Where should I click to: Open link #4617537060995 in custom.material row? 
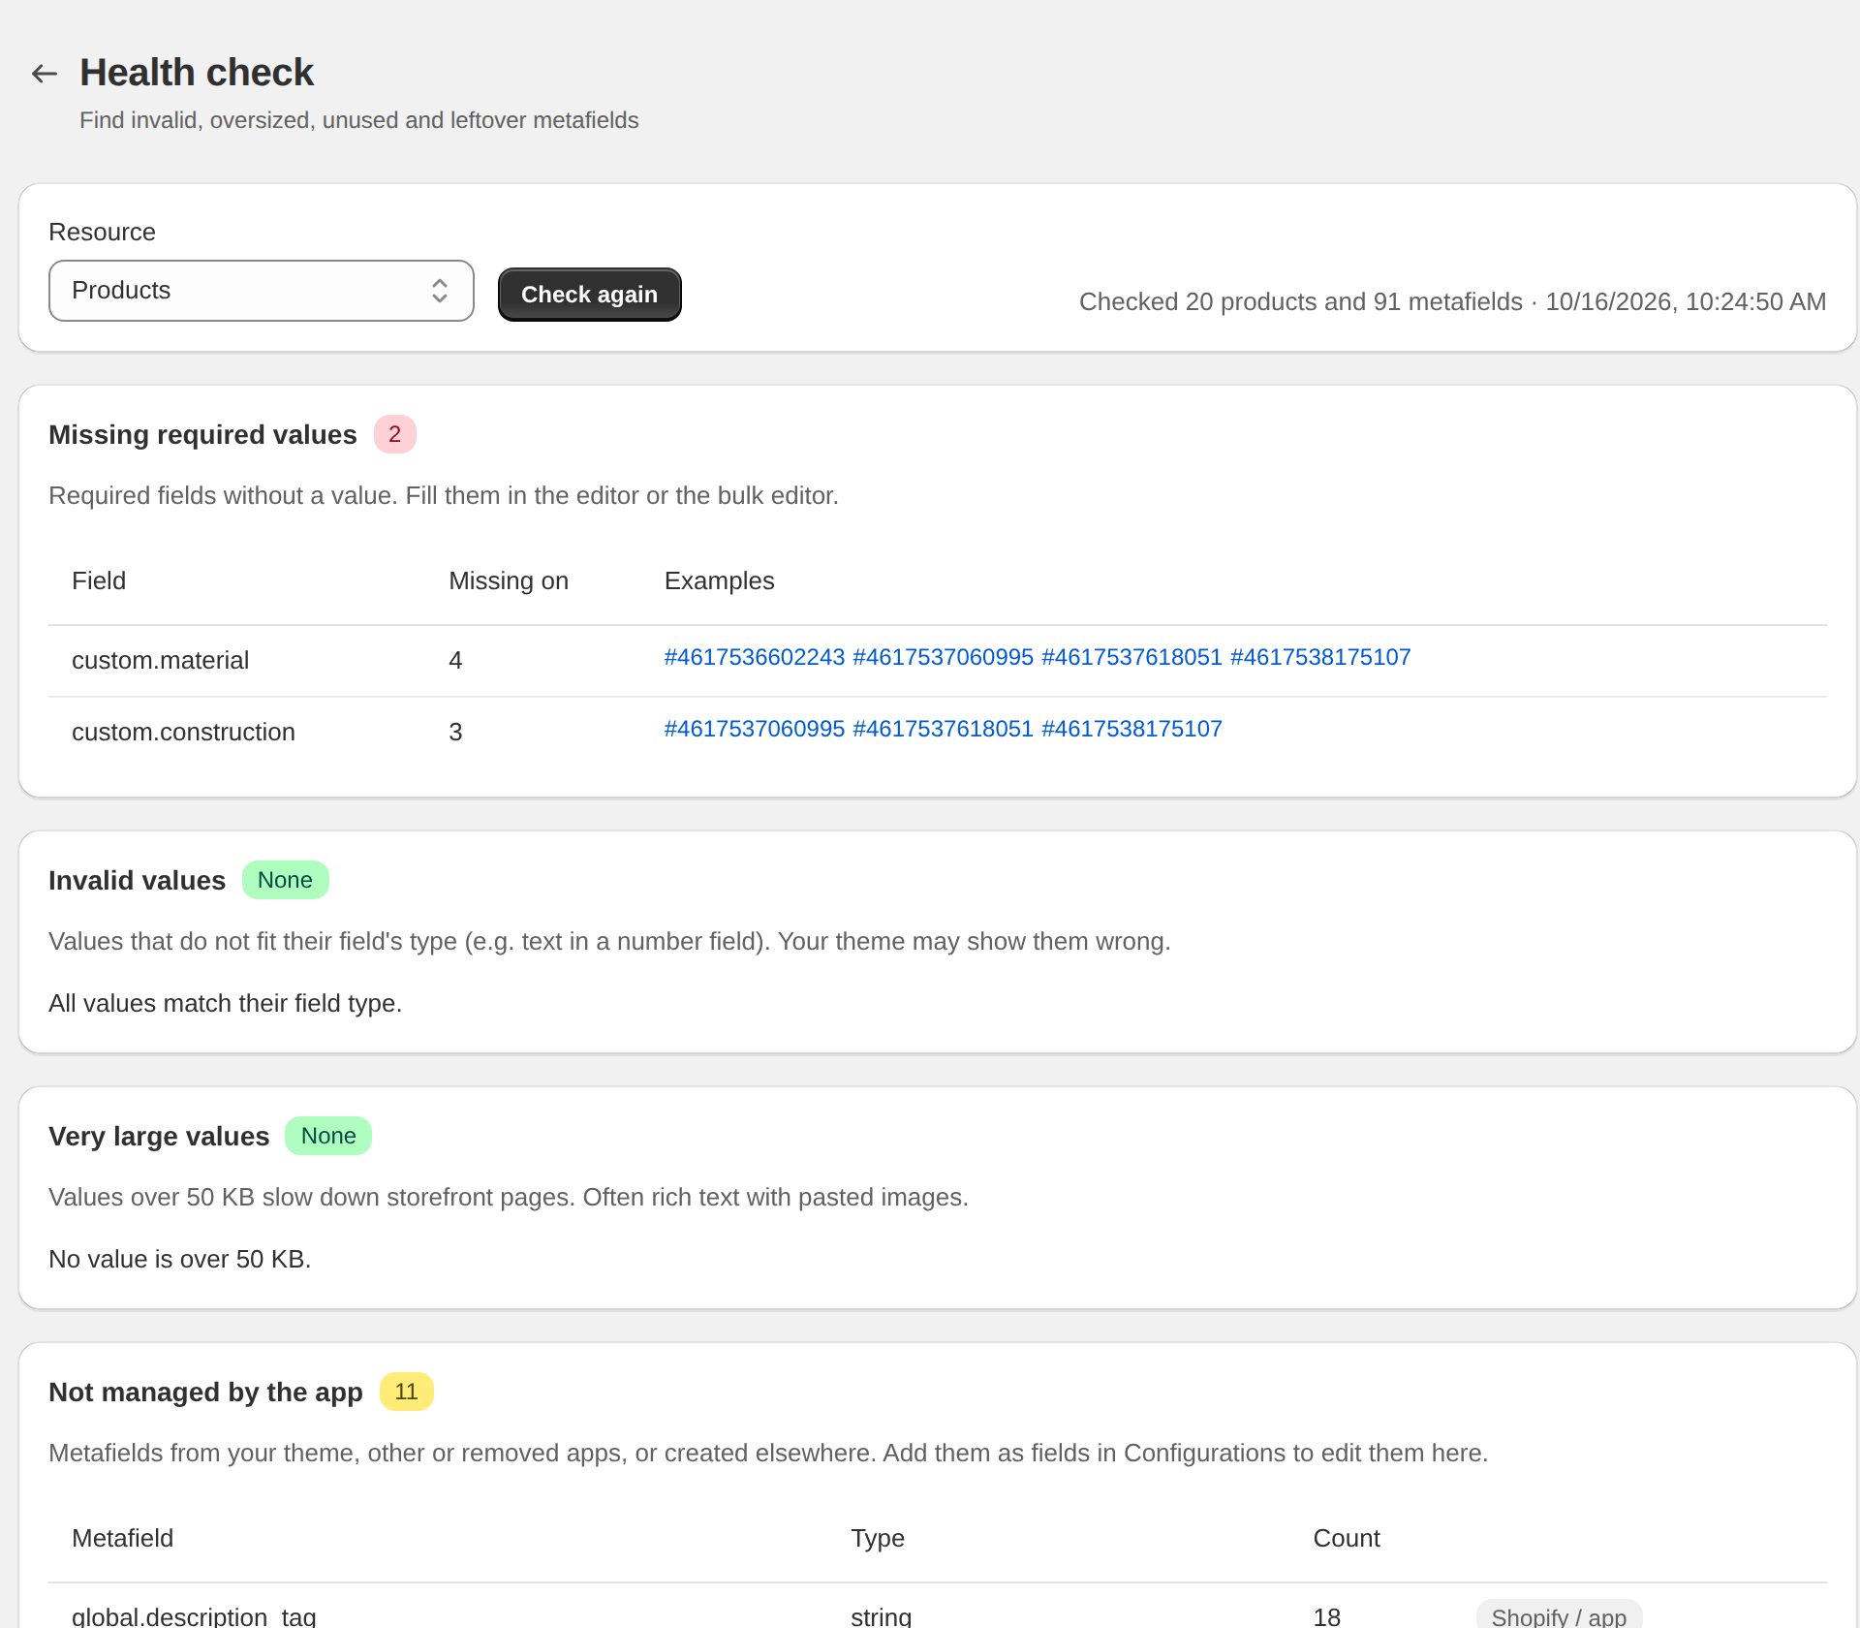click(x=943, y=657)
